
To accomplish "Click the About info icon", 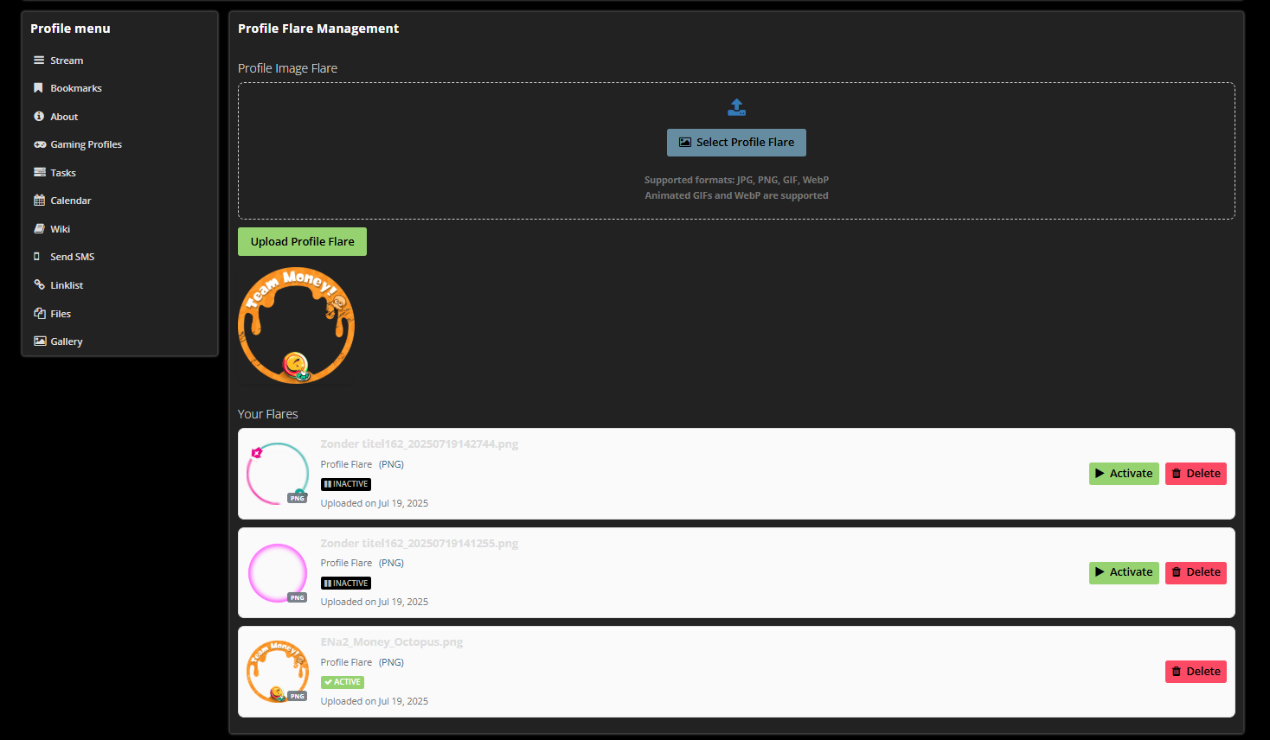I will click(x=39, y=117).
